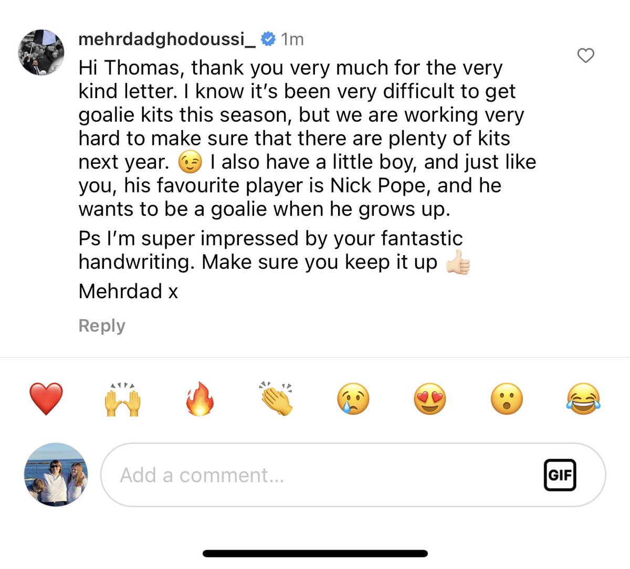The width and height of the screenshot is (630, 569).
Task: Insert the red heart emoji reaction
Action: (46, 399)
